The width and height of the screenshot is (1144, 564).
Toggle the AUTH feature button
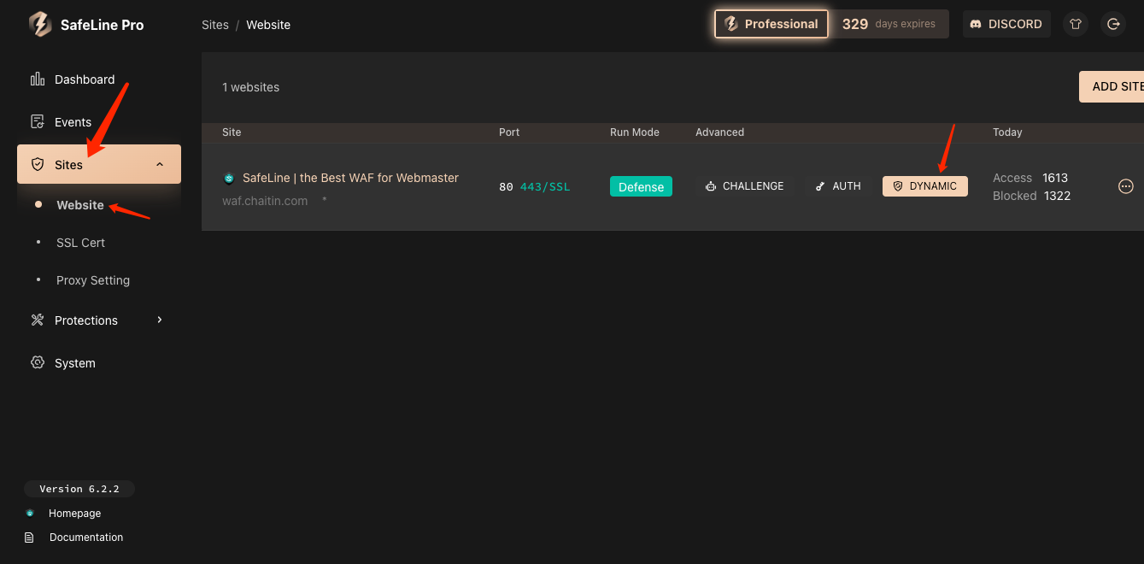(838, 186)
